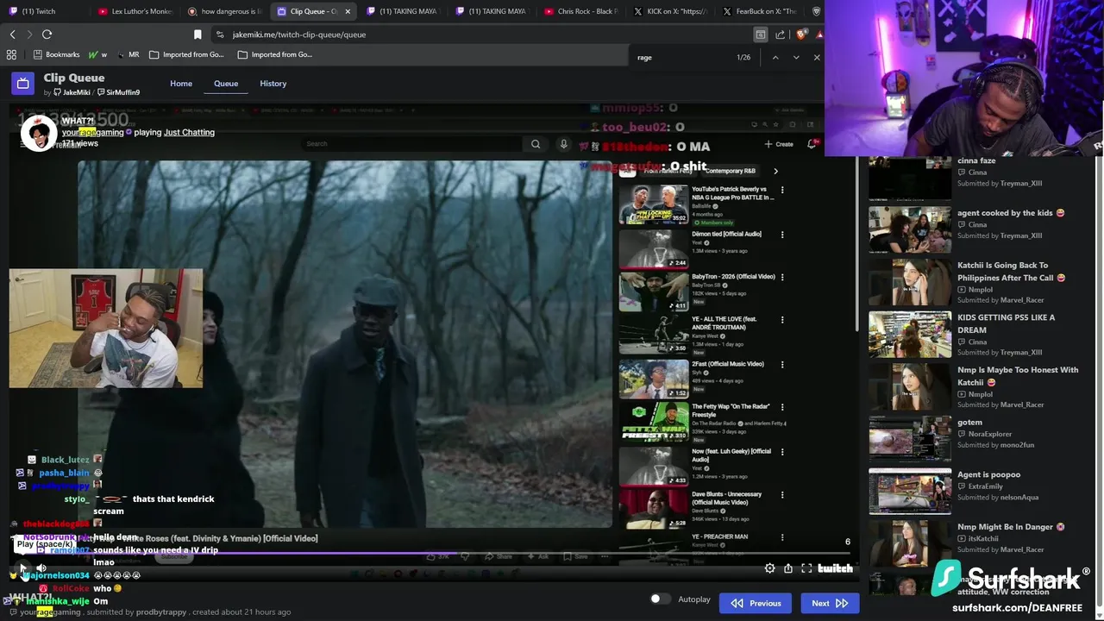Click the address bar URL jakemiki.me
1104x621 pixels.
tap(298, 34)
